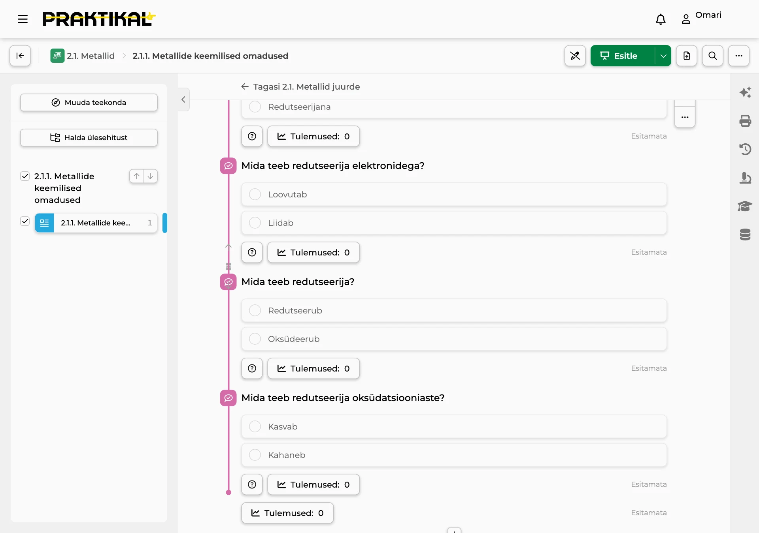
Task: Click the microscope icon in right sidebar
Action: 745,178
